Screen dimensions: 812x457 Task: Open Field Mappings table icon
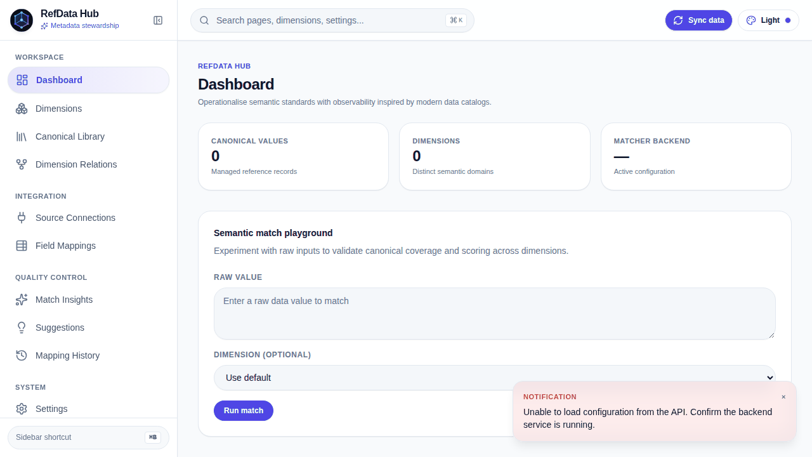pos(22,246)
